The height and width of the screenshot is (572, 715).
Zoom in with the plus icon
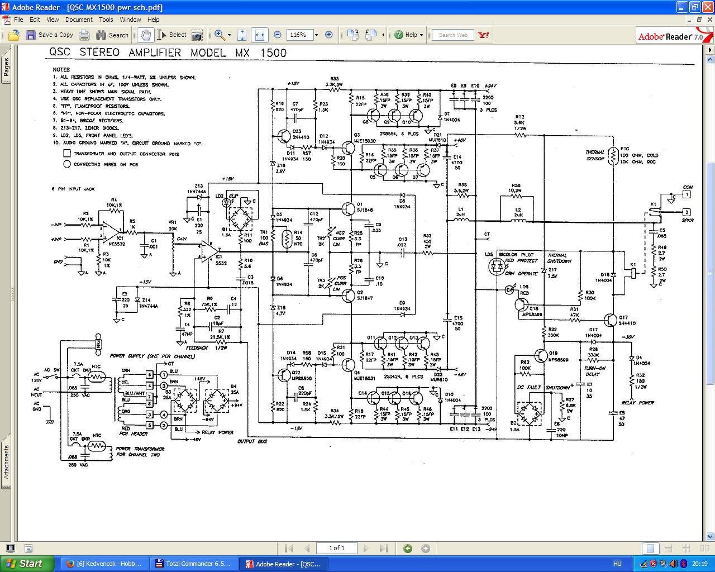[x=329, y=35]
